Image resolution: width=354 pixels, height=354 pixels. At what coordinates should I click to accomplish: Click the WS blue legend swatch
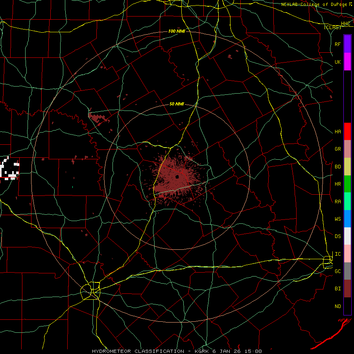(347, 219)
